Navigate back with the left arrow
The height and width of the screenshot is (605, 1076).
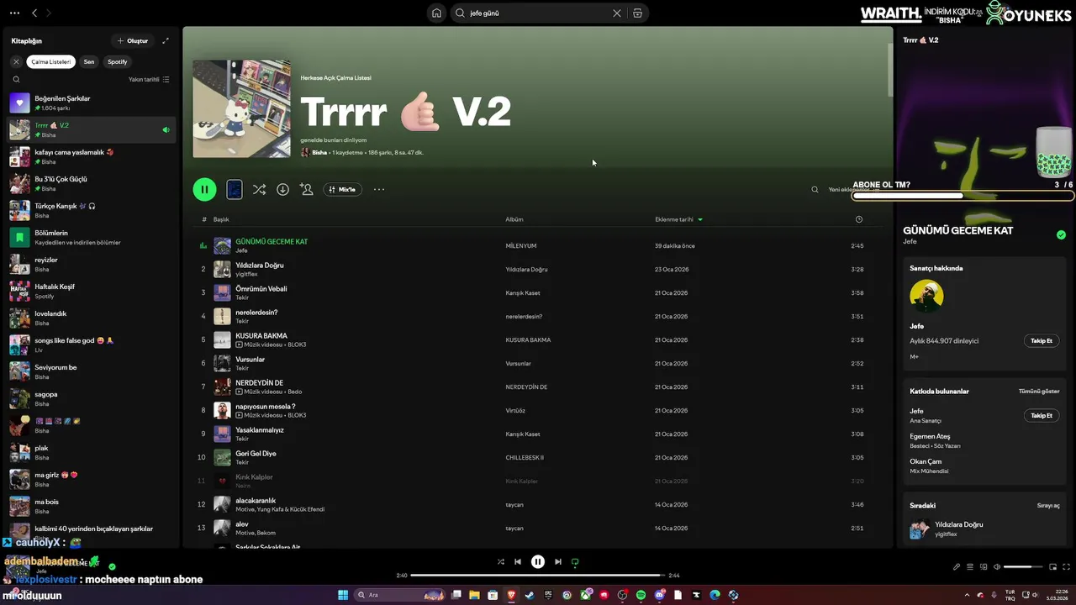(x=34, y=13)
